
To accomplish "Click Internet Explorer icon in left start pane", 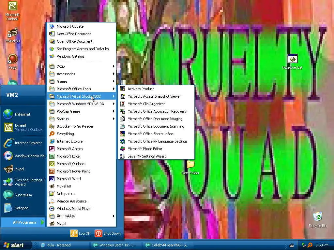I will 8,143.
